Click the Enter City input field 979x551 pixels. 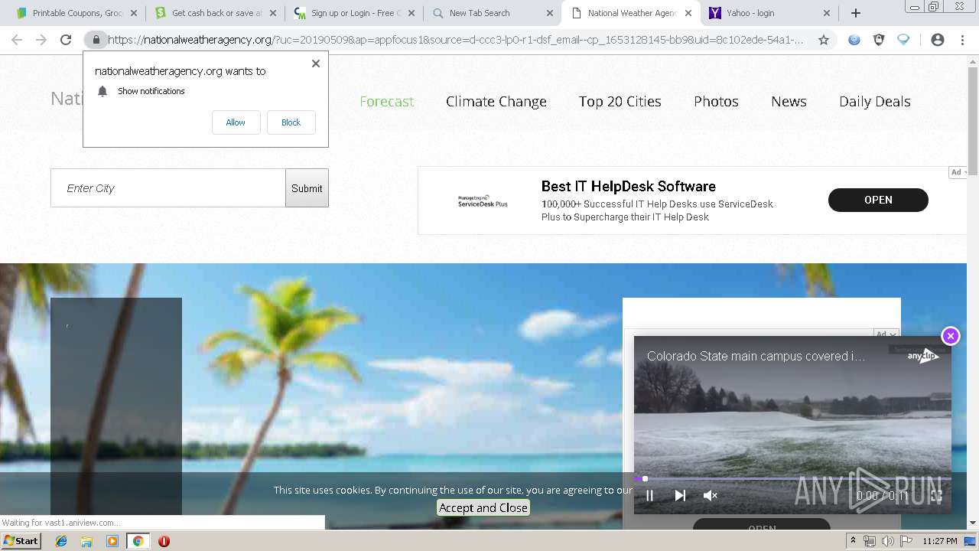click(x=168, y=188)
